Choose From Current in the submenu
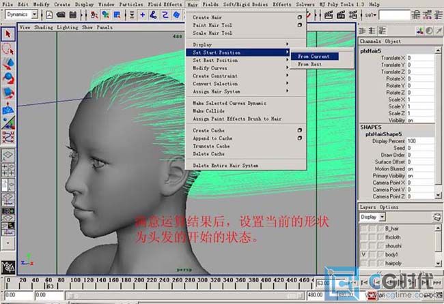 click(x=314, y=56)
